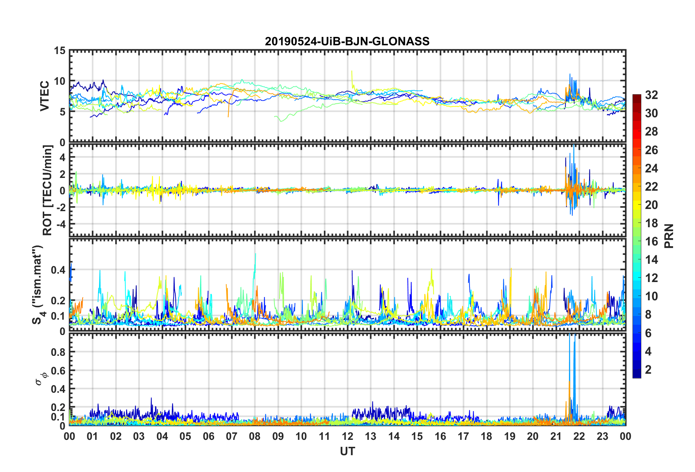The image size is (695, 472).
Task: Select the UT hour tick "03"
Action: pos(139,436)
